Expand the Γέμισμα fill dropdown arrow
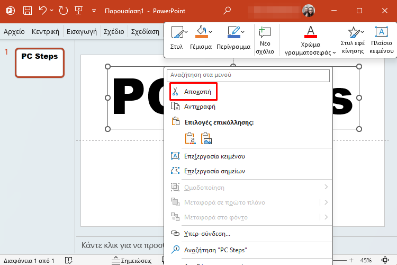The image size is (397, 265). click(210, 32)
